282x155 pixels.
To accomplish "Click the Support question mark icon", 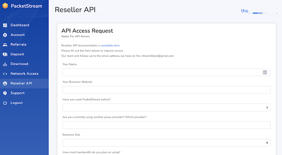I will click(x=5, y=93).
